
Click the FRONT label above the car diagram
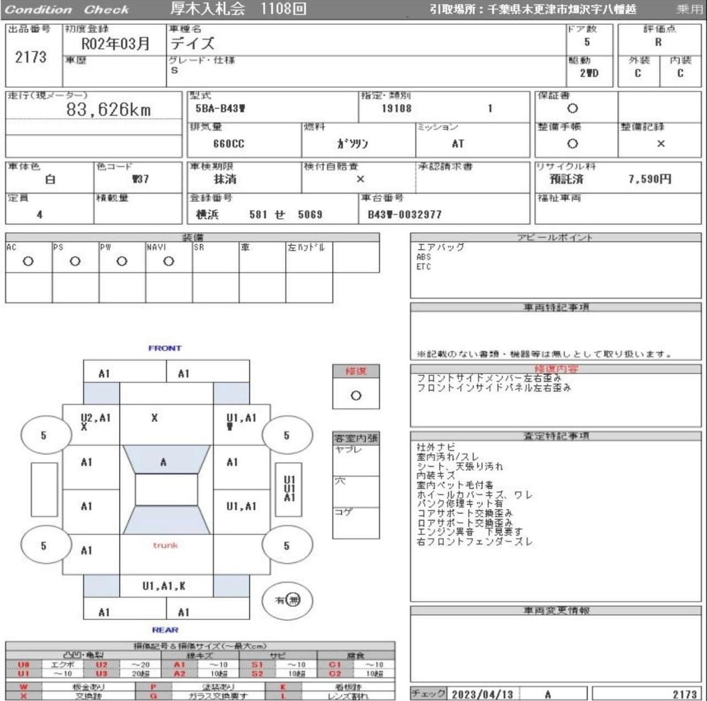[x=165, y=348]
